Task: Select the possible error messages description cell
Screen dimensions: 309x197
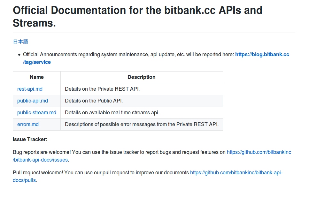Action: click(142, 125)
